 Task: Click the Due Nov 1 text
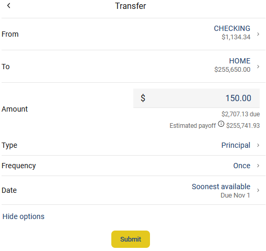pos(235,195)
